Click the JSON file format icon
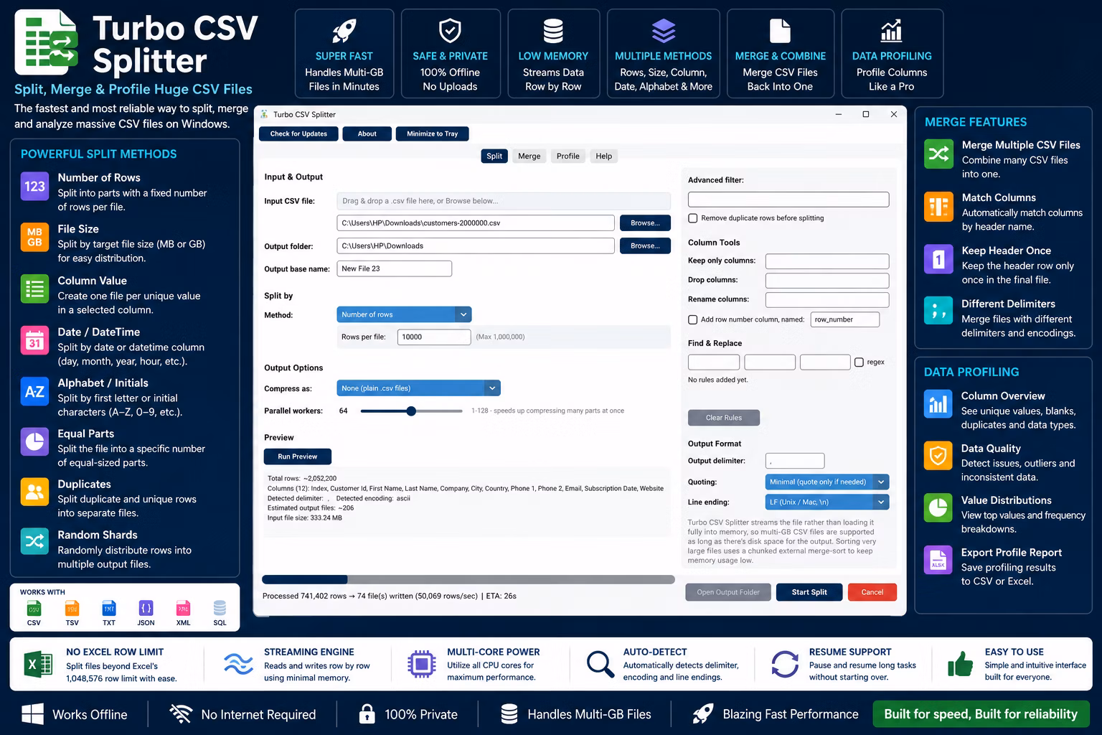This screenshot has width=1102, height=735. (x=146, y=608)
